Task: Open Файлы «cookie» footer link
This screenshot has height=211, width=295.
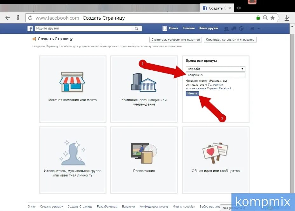Action: coord(184,207)
